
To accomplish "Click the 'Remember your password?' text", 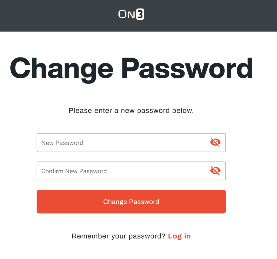I will [x=118, y=236].
